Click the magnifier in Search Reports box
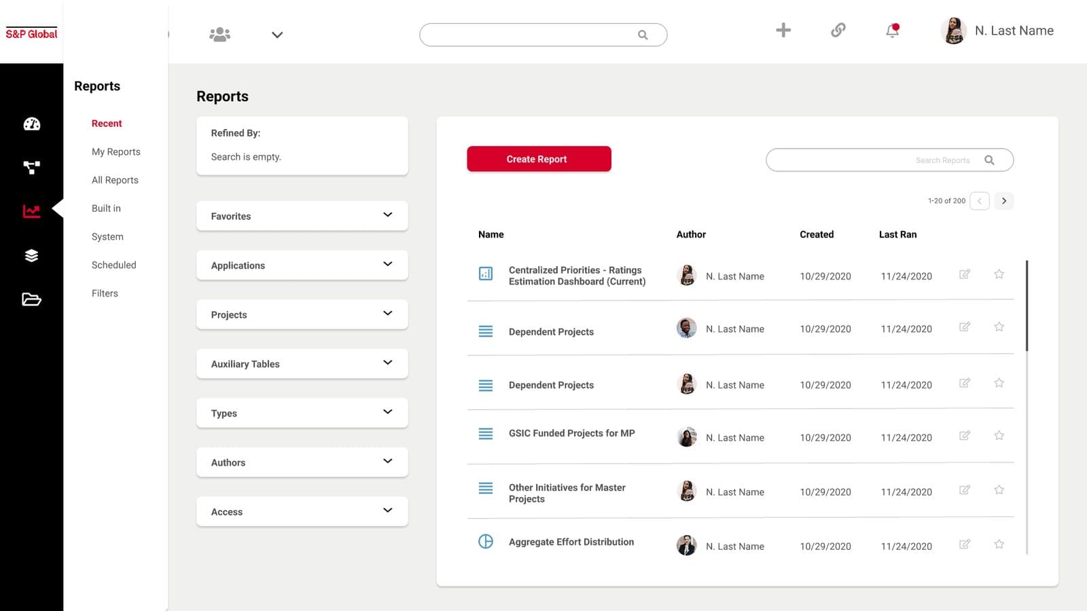The image size is (1087, 611). pyautogui.click(x=989, y=160)
